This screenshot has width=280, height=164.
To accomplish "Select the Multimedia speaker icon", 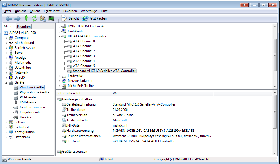I will click(11, 63).
